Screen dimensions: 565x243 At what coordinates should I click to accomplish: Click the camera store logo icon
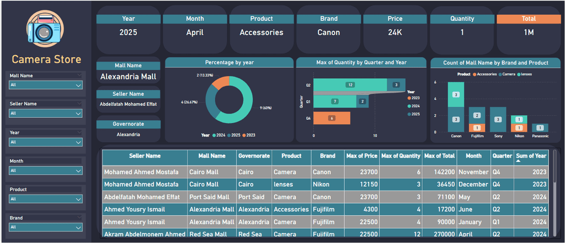coord(45,31)
